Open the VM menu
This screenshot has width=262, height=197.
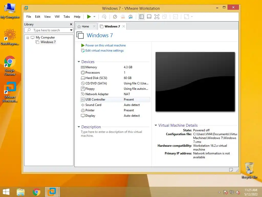coord(57,17)
